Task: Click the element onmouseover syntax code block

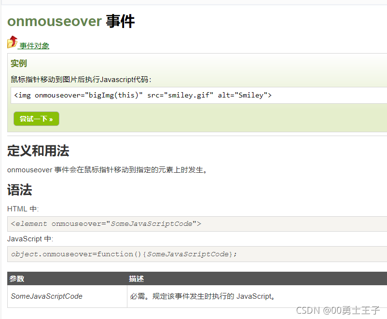Action: [x=197, y=224]
